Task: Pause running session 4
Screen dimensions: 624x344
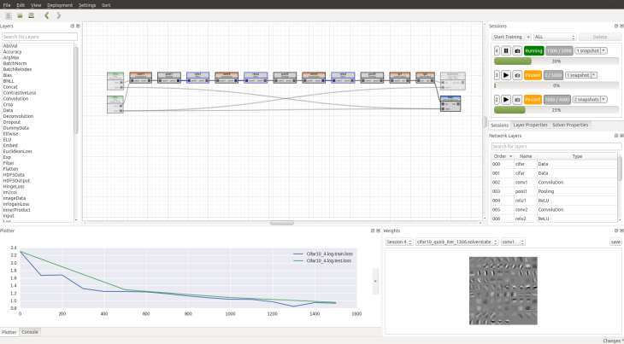Action: point(506,51)
